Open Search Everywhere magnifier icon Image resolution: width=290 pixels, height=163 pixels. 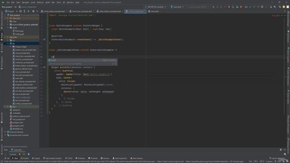click(x=280, y=7)
